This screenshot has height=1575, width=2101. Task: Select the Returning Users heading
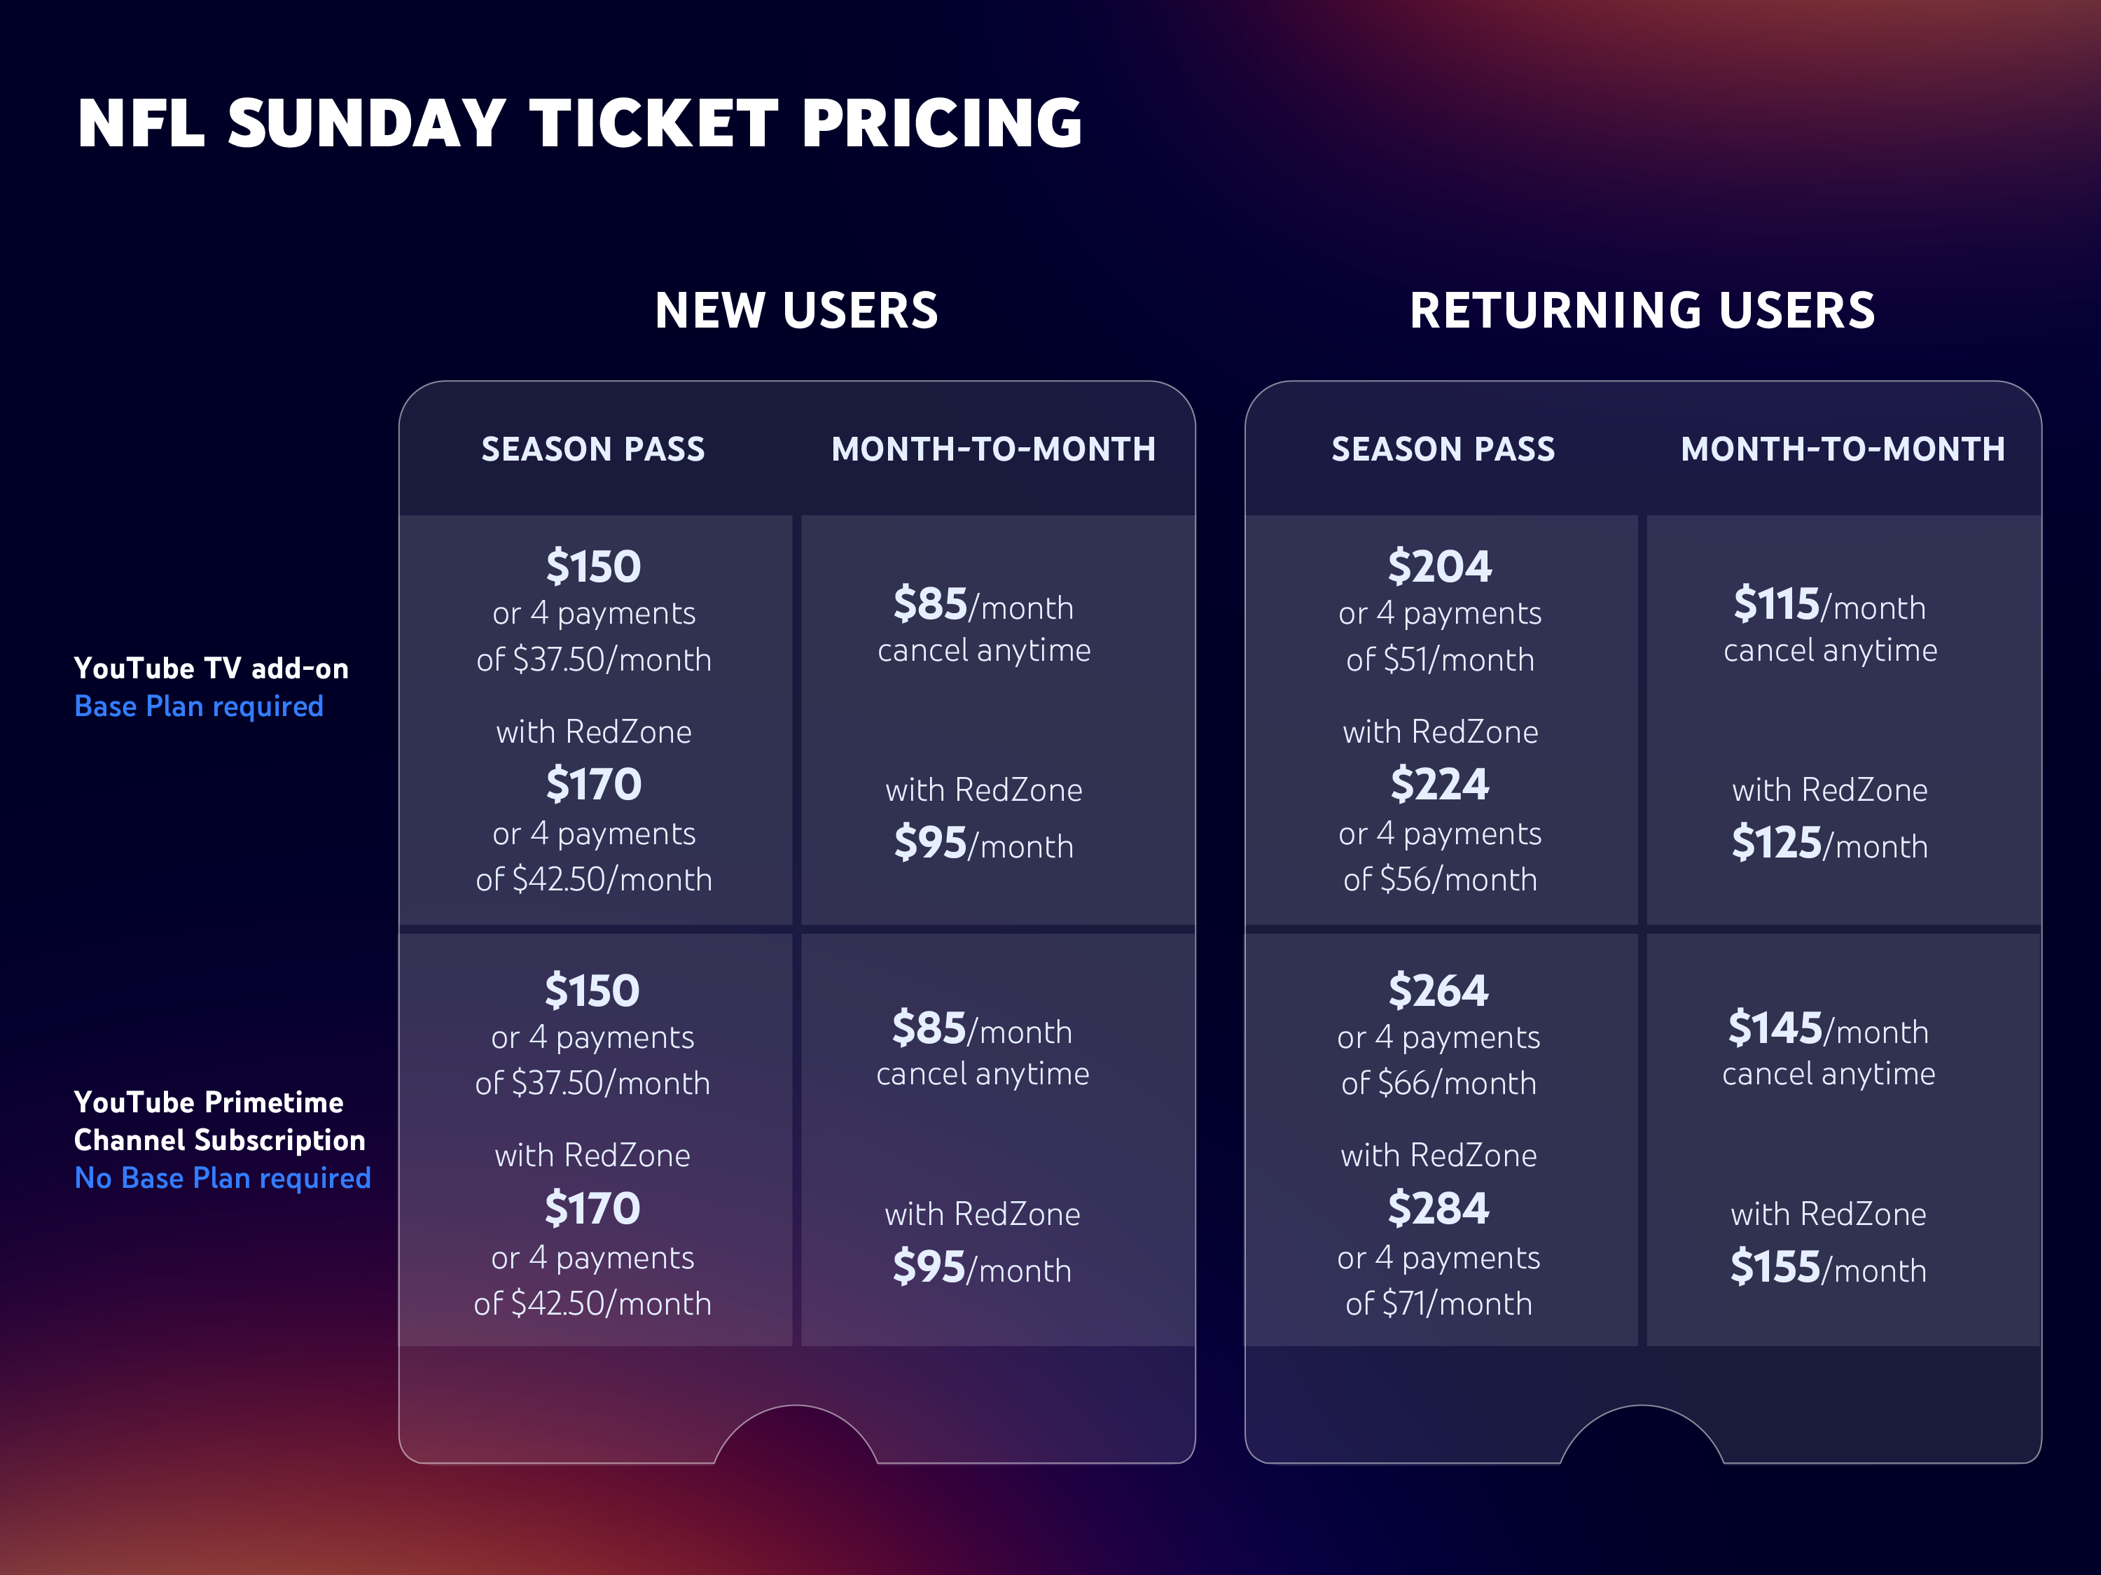tap(1642, 310)
